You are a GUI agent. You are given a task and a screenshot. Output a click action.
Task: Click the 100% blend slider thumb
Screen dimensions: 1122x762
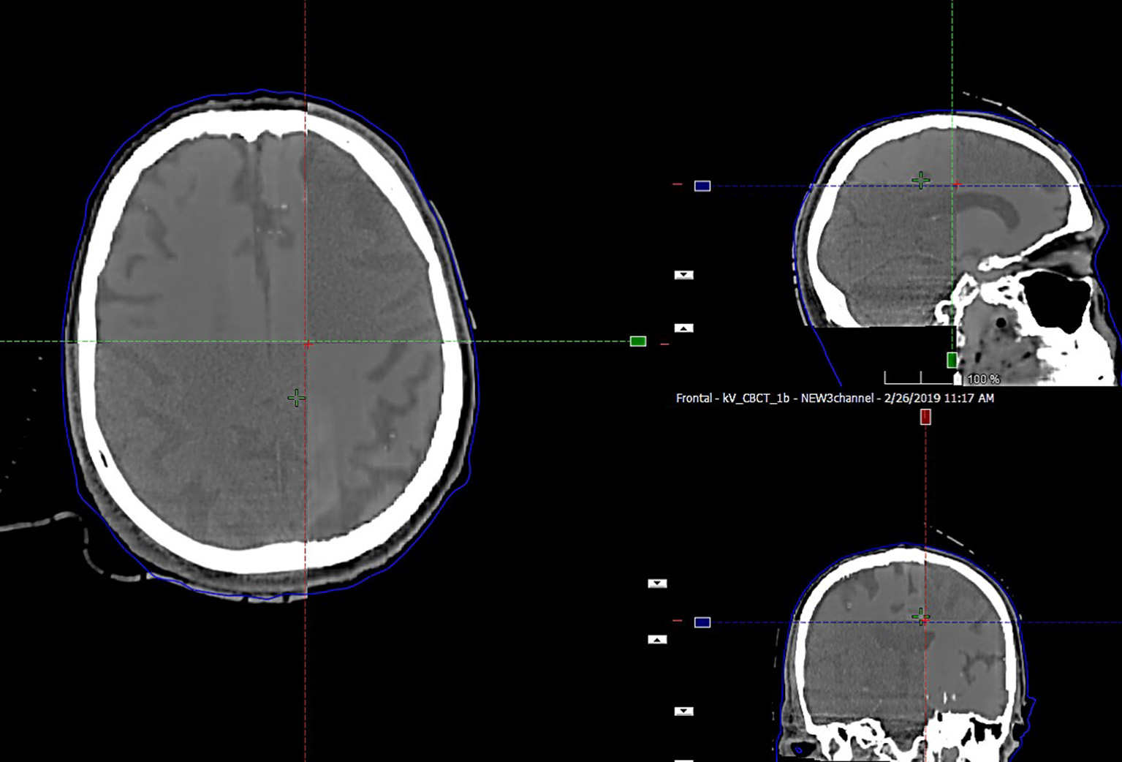click(958, 379)
